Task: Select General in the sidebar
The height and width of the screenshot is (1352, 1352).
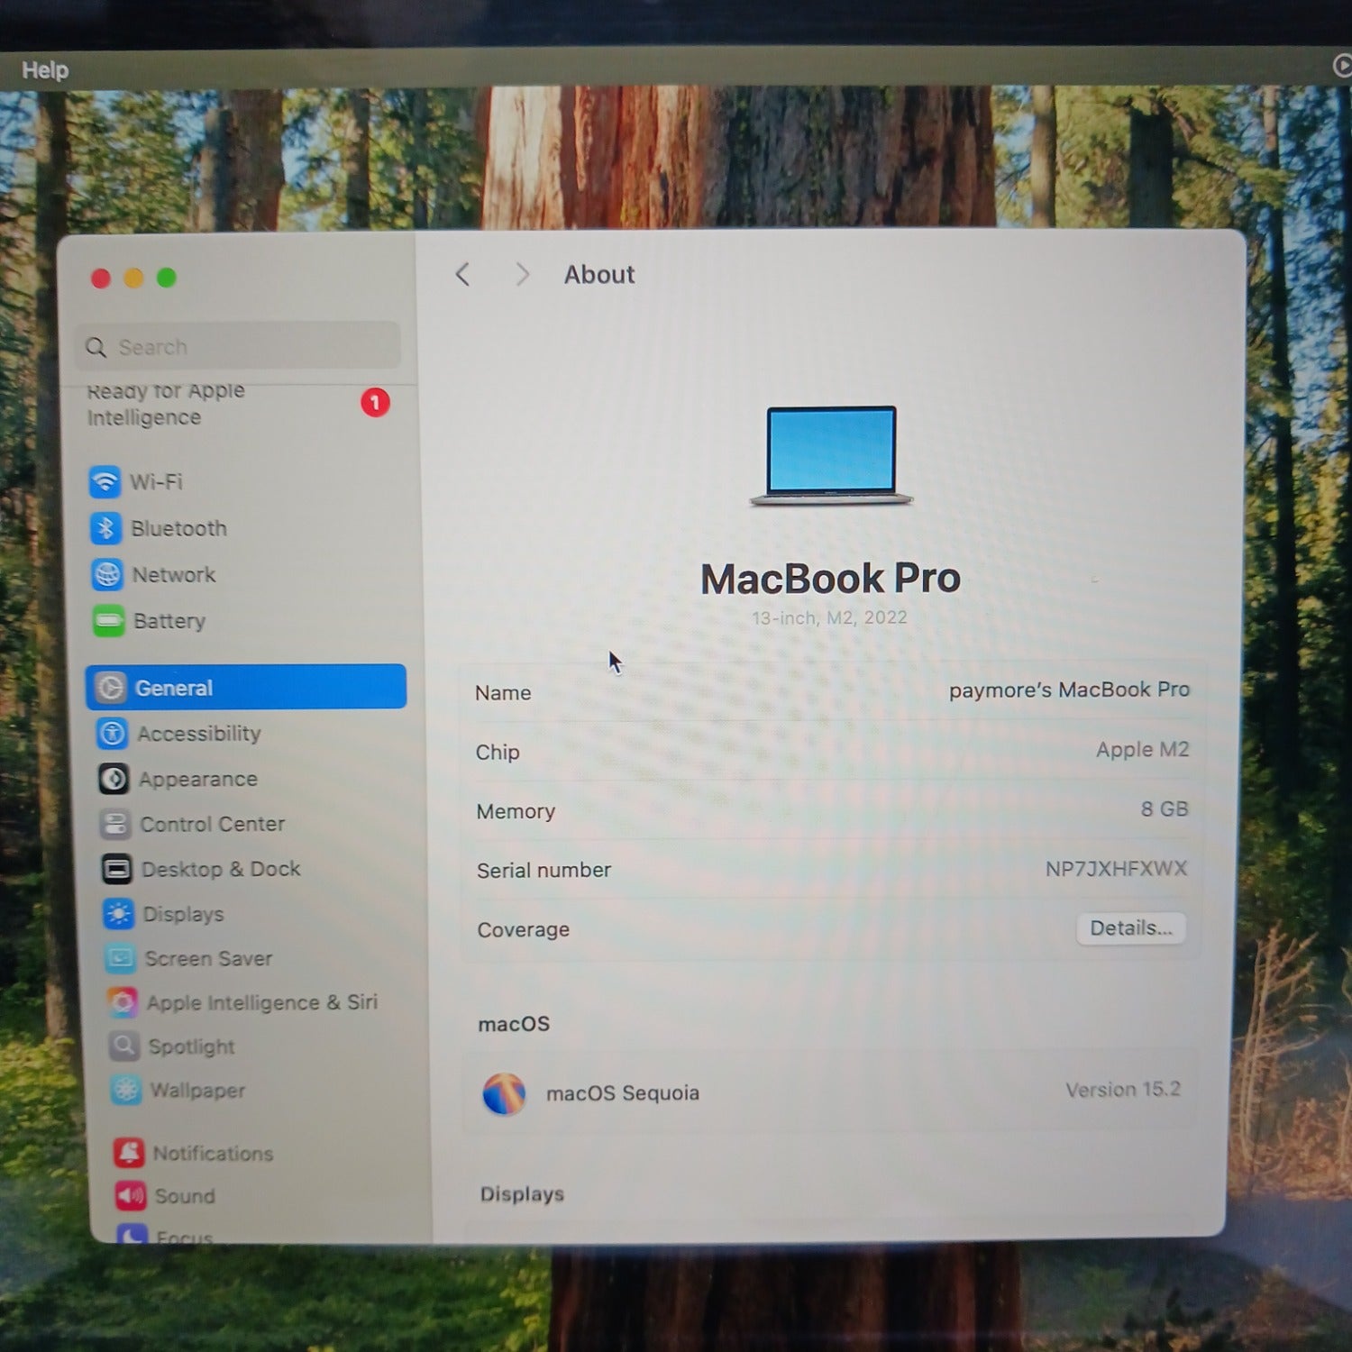Action: coord(245,688)
